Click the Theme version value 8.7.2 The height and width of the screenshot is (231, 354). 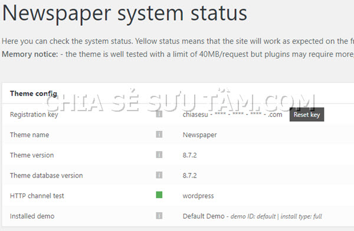click(189, 155)
